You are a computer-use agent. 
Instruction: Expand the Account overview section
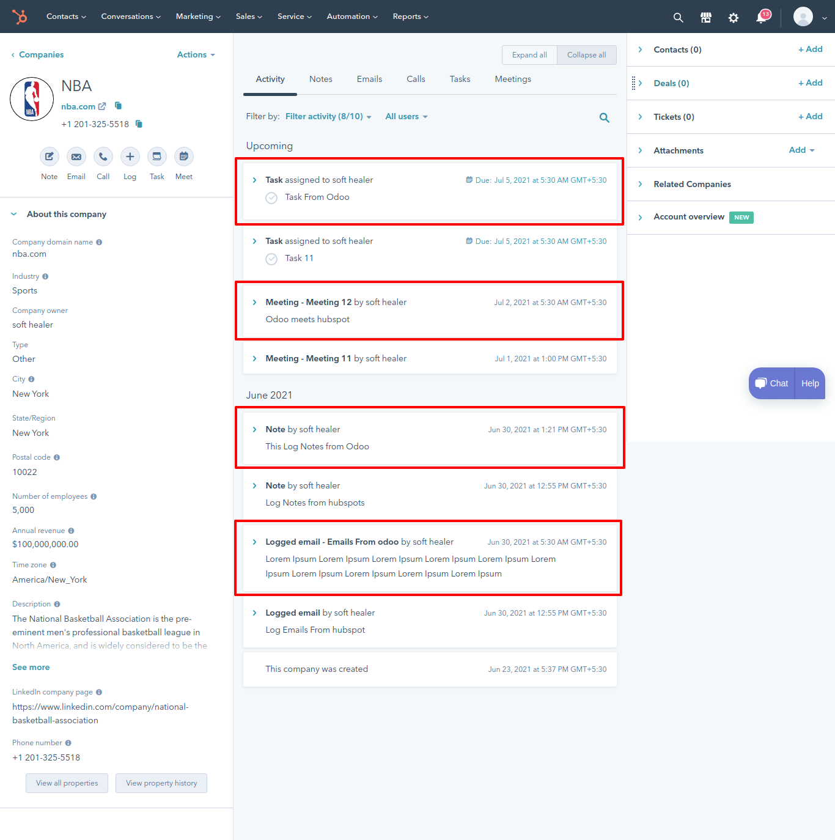pyautogui.click(x=640, y=218)
